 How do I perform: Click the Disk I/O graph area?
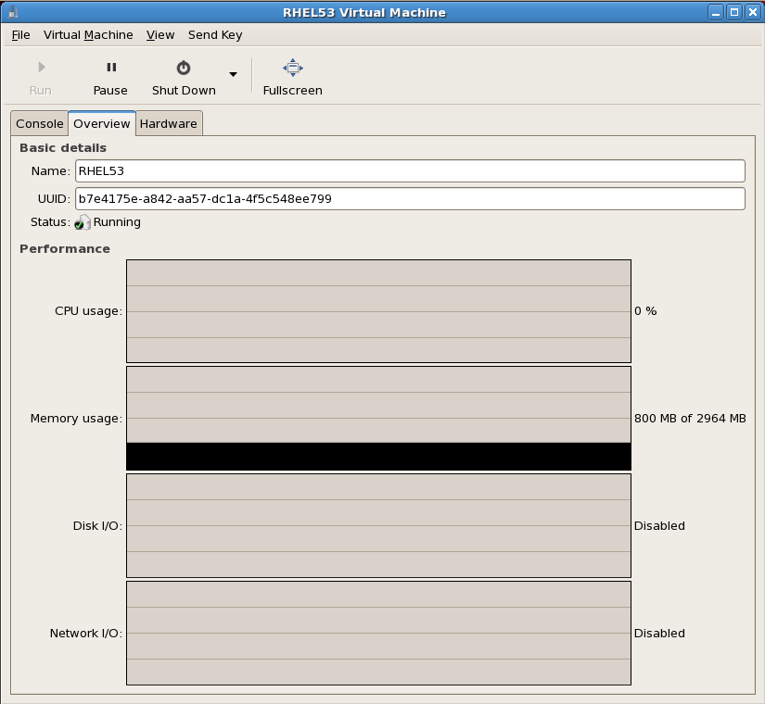pyautogui.click(x=378, y=526)
